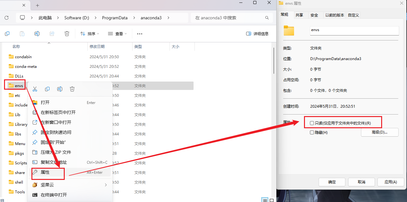This screenshot has height=202, width=407.
Task: Switch to details view from the status bar
Action: click(264, 200)
